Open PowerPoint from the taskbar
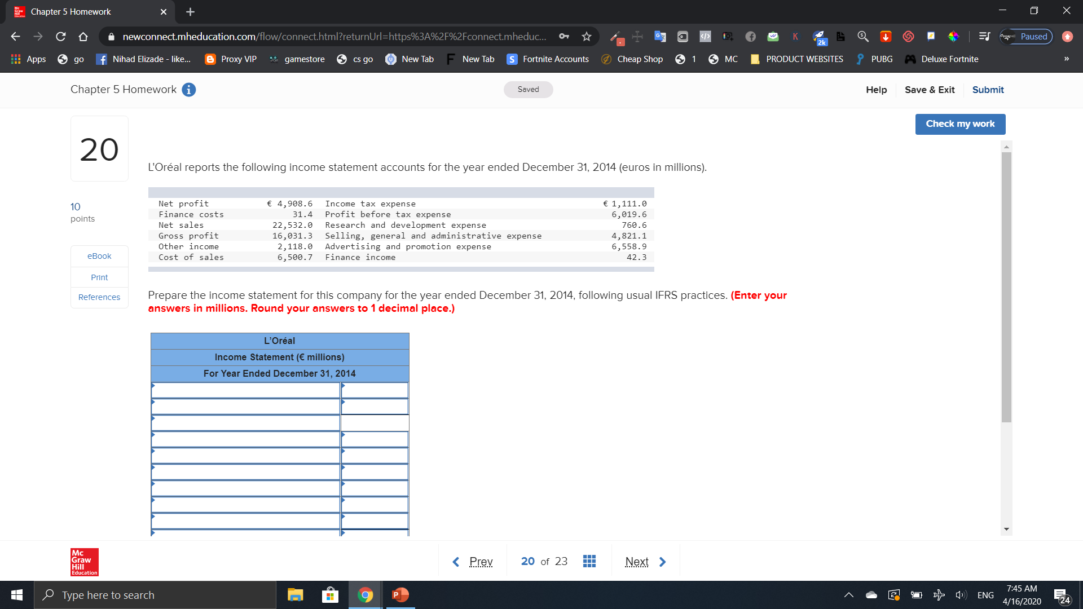 click(400, 595)
